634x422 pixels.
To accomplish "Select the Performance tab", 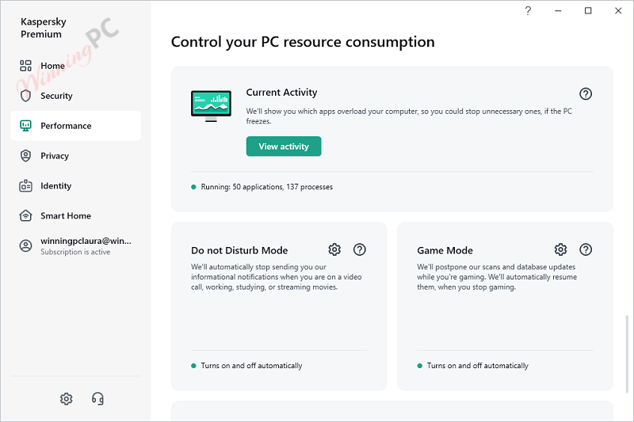I will point(75,126).
